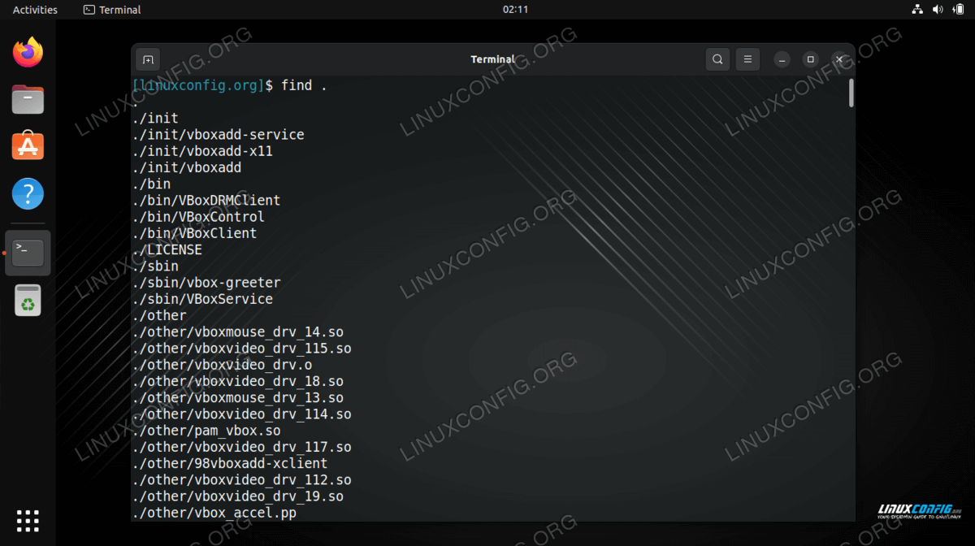
Task: Open the Trash from the dock
Action: (x=28, y=301)
